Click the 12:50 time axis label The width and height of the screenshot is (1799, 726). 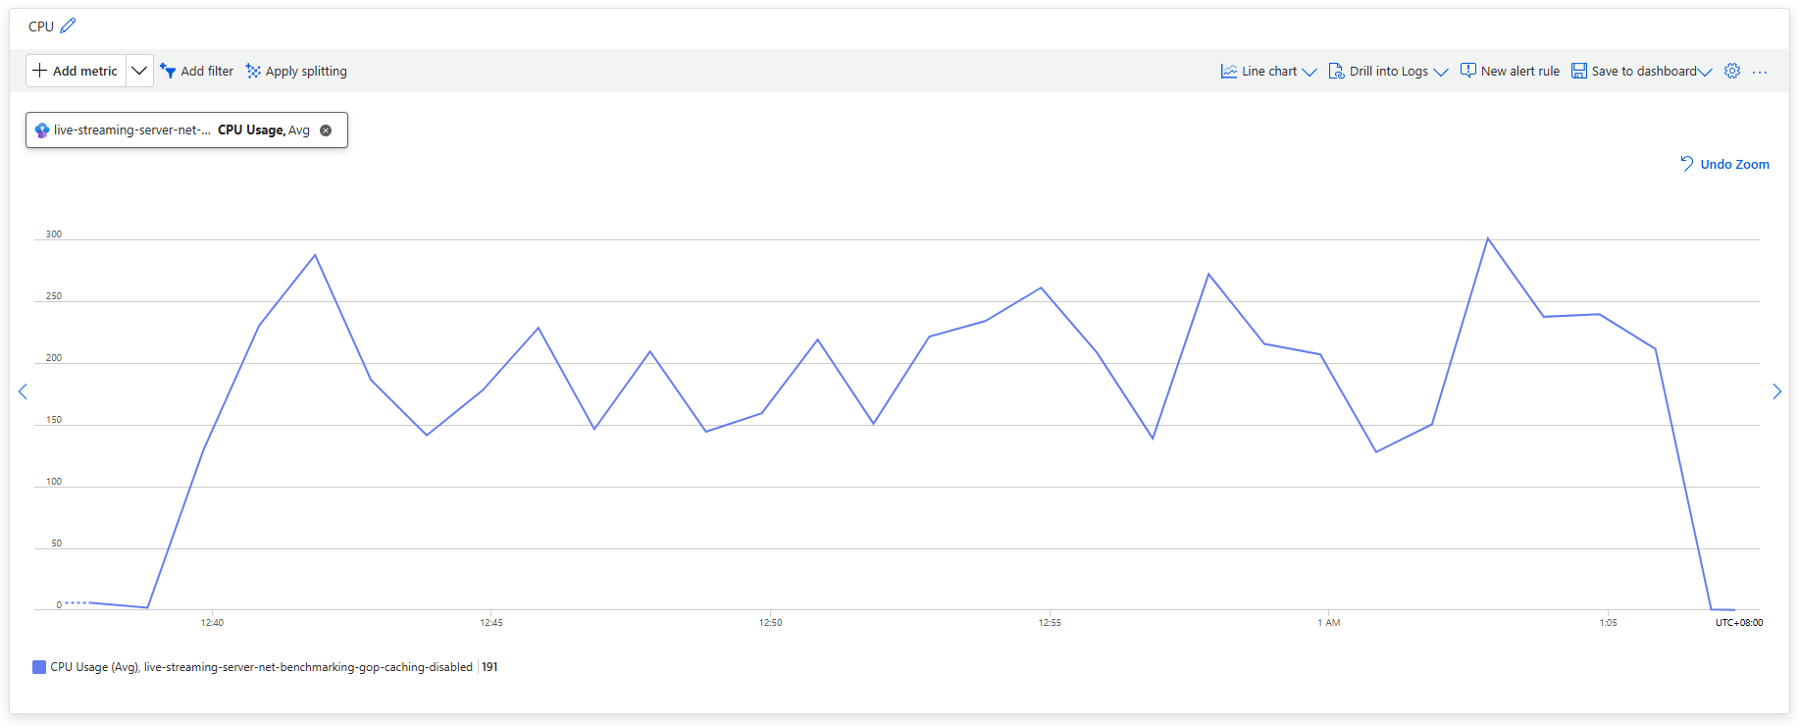click(x=770, y=623)
